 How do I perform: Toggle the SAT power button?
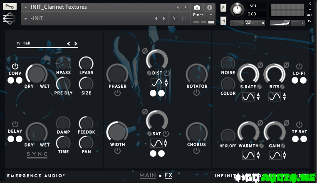pyautogui.click(x=166, y=134)
